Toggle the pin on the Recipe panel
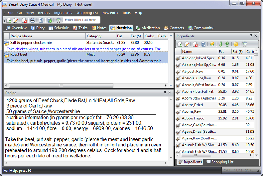 [165, 93]
